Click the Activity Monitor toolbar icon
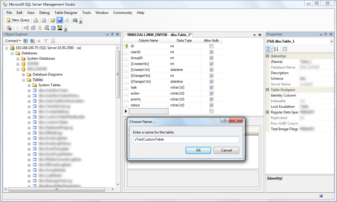This screenshot has width=337, height=202. (x=75, y=20)
